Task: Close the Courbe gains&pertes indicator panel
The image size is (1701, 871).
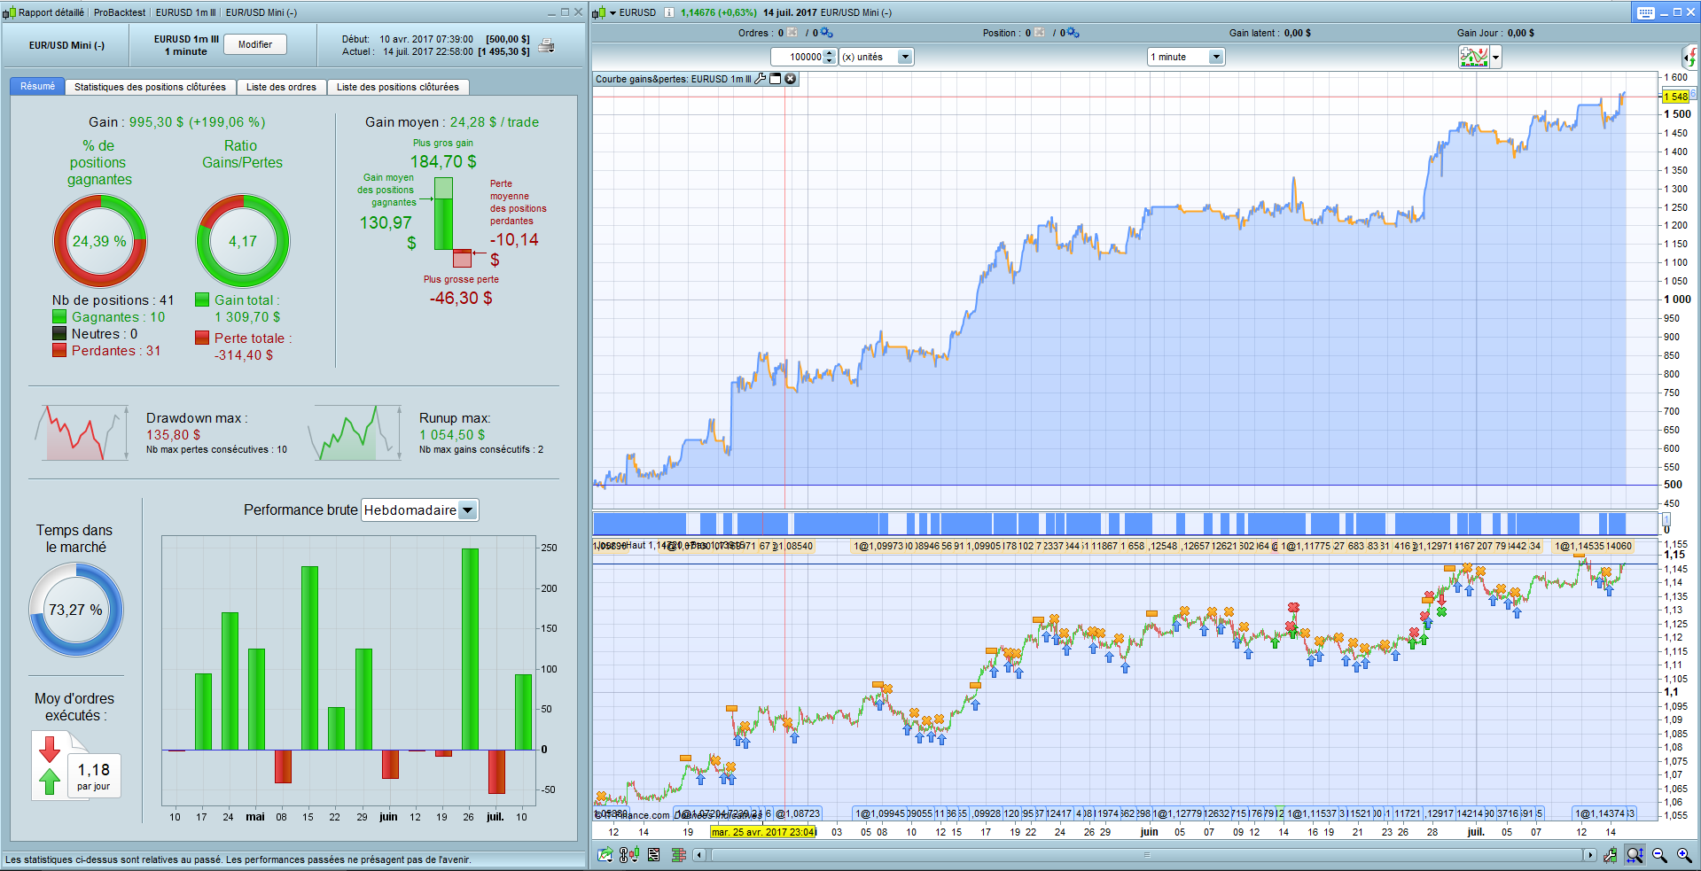Action: [x=791, y=79]
